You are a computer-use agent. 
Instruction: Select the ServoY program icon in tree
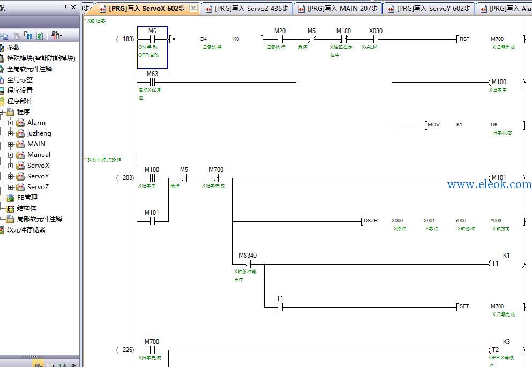coord(20,176)
